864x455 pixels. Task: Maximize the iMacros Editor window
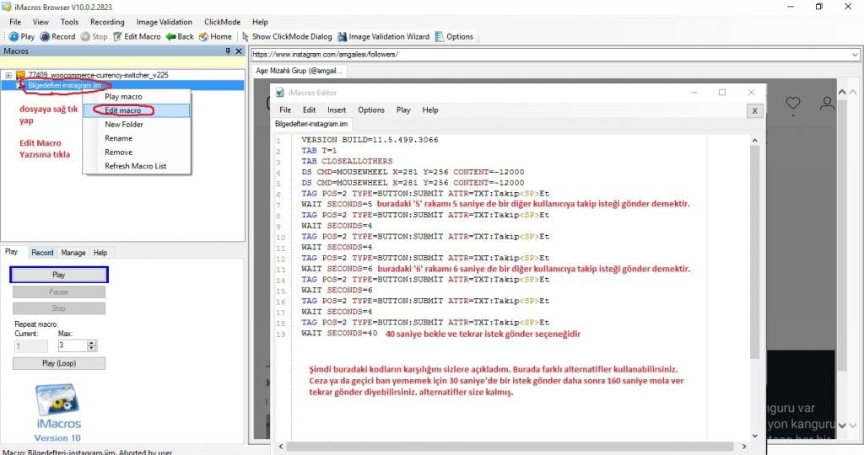tap(722, 93)
